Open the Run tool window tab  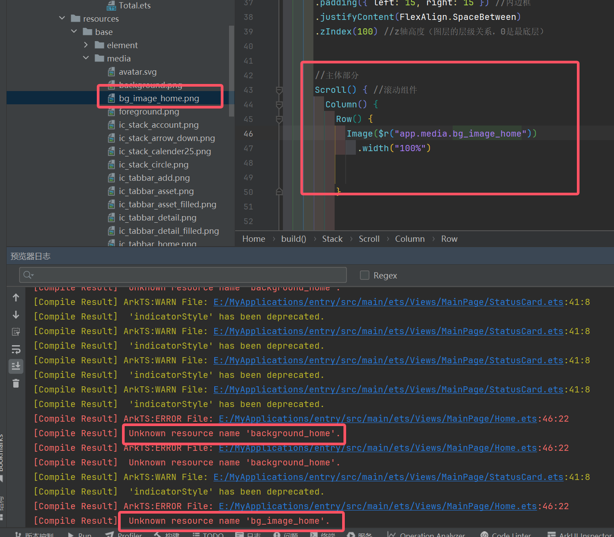80,535
